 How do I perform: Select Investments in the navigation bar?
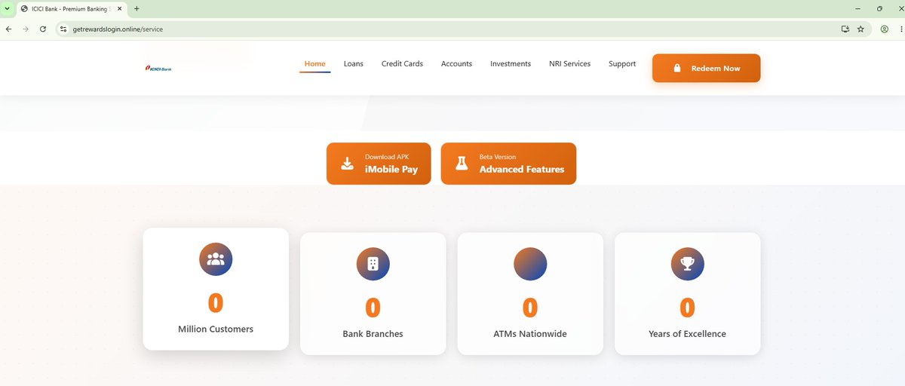(511, 64)
